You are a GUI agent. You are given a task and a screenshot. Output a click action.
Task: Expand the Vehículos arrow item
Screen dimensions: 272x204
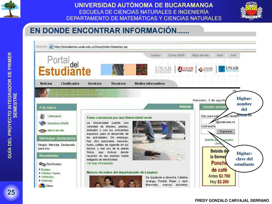tap(40, 177)
